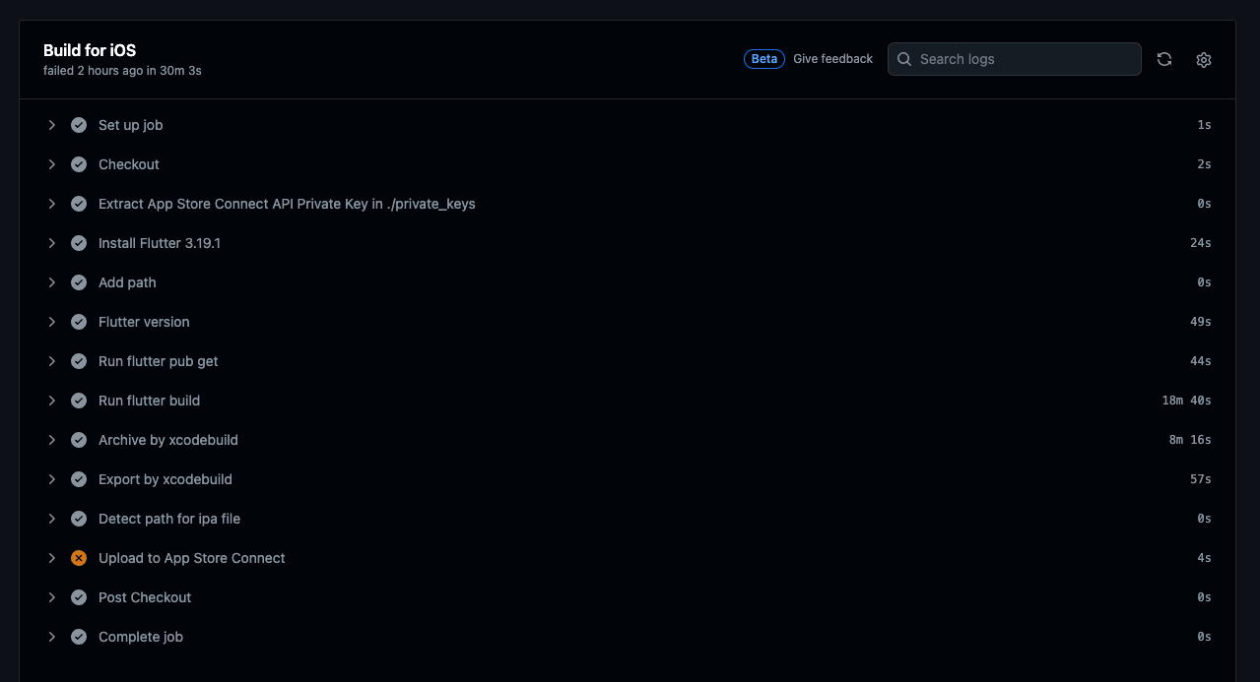The image size is (1260, 682).
Task: Expand Extract App Store Connect API Private Key
Action: 51,204
